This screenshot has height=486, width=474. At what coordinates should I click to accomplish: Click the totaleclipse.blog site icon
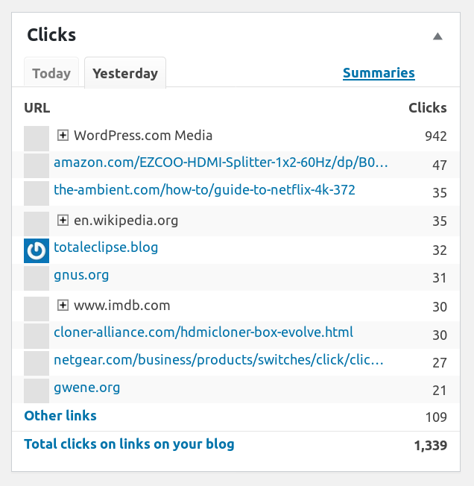click(x=37, y=250)
